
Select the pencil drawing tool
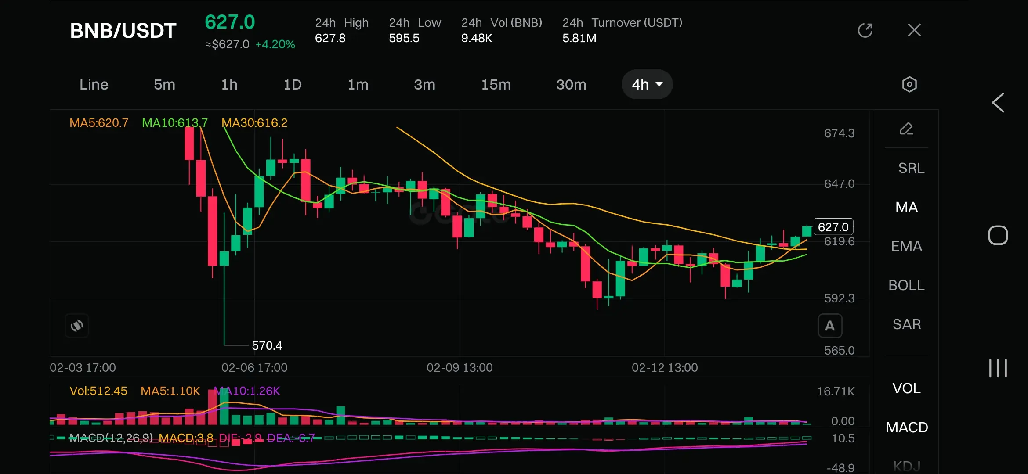coord(906,129)
